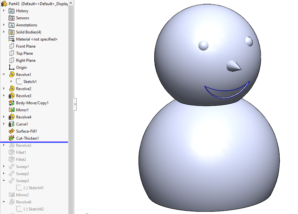Expand the suppressed Sweep2 node
This screenshot has width=298, height=214.
[x=4, y=173]
